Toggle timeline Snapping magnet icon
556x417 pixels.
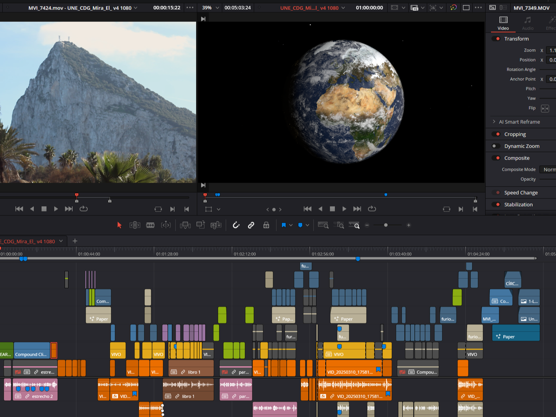pos(236,225)
